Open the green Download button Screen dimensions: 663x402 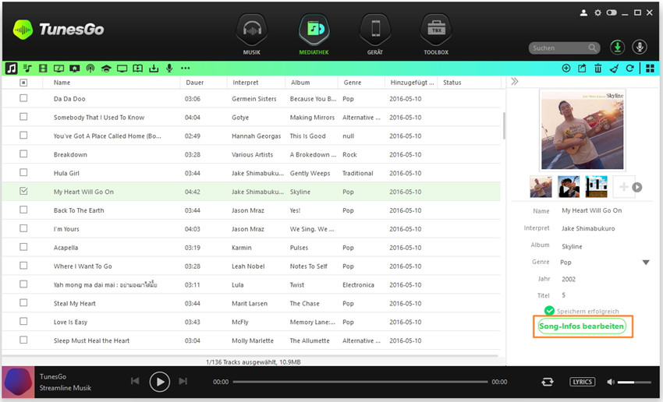point(617,47)
